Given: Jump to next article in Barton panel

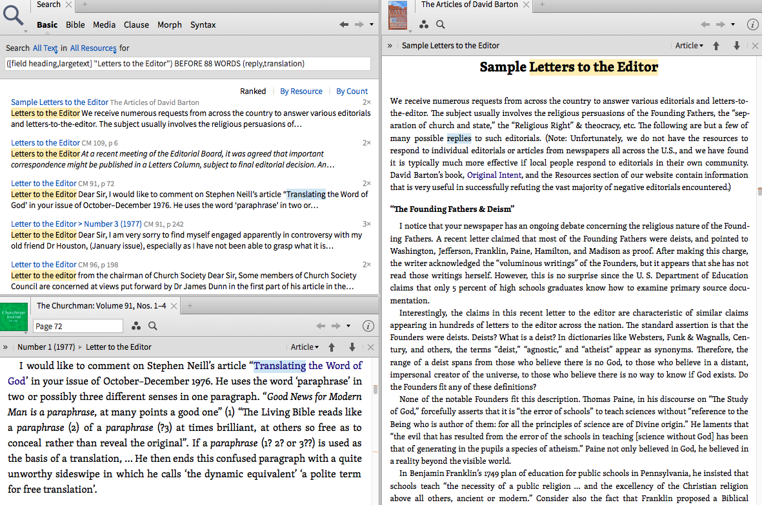Looking at the screenshot, I should tap(737, 46).
